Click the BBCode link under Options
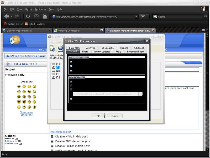Screen dimensions: 210x158 coord(9,141)
